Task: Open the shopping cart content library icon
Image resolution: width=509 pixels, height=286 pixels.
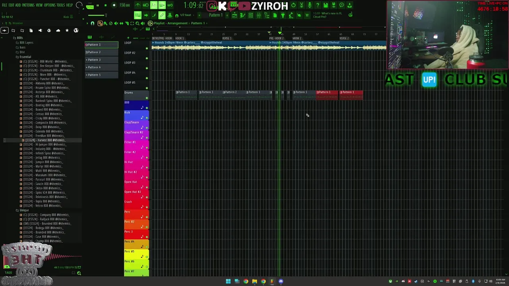Action: click(307, 15)
